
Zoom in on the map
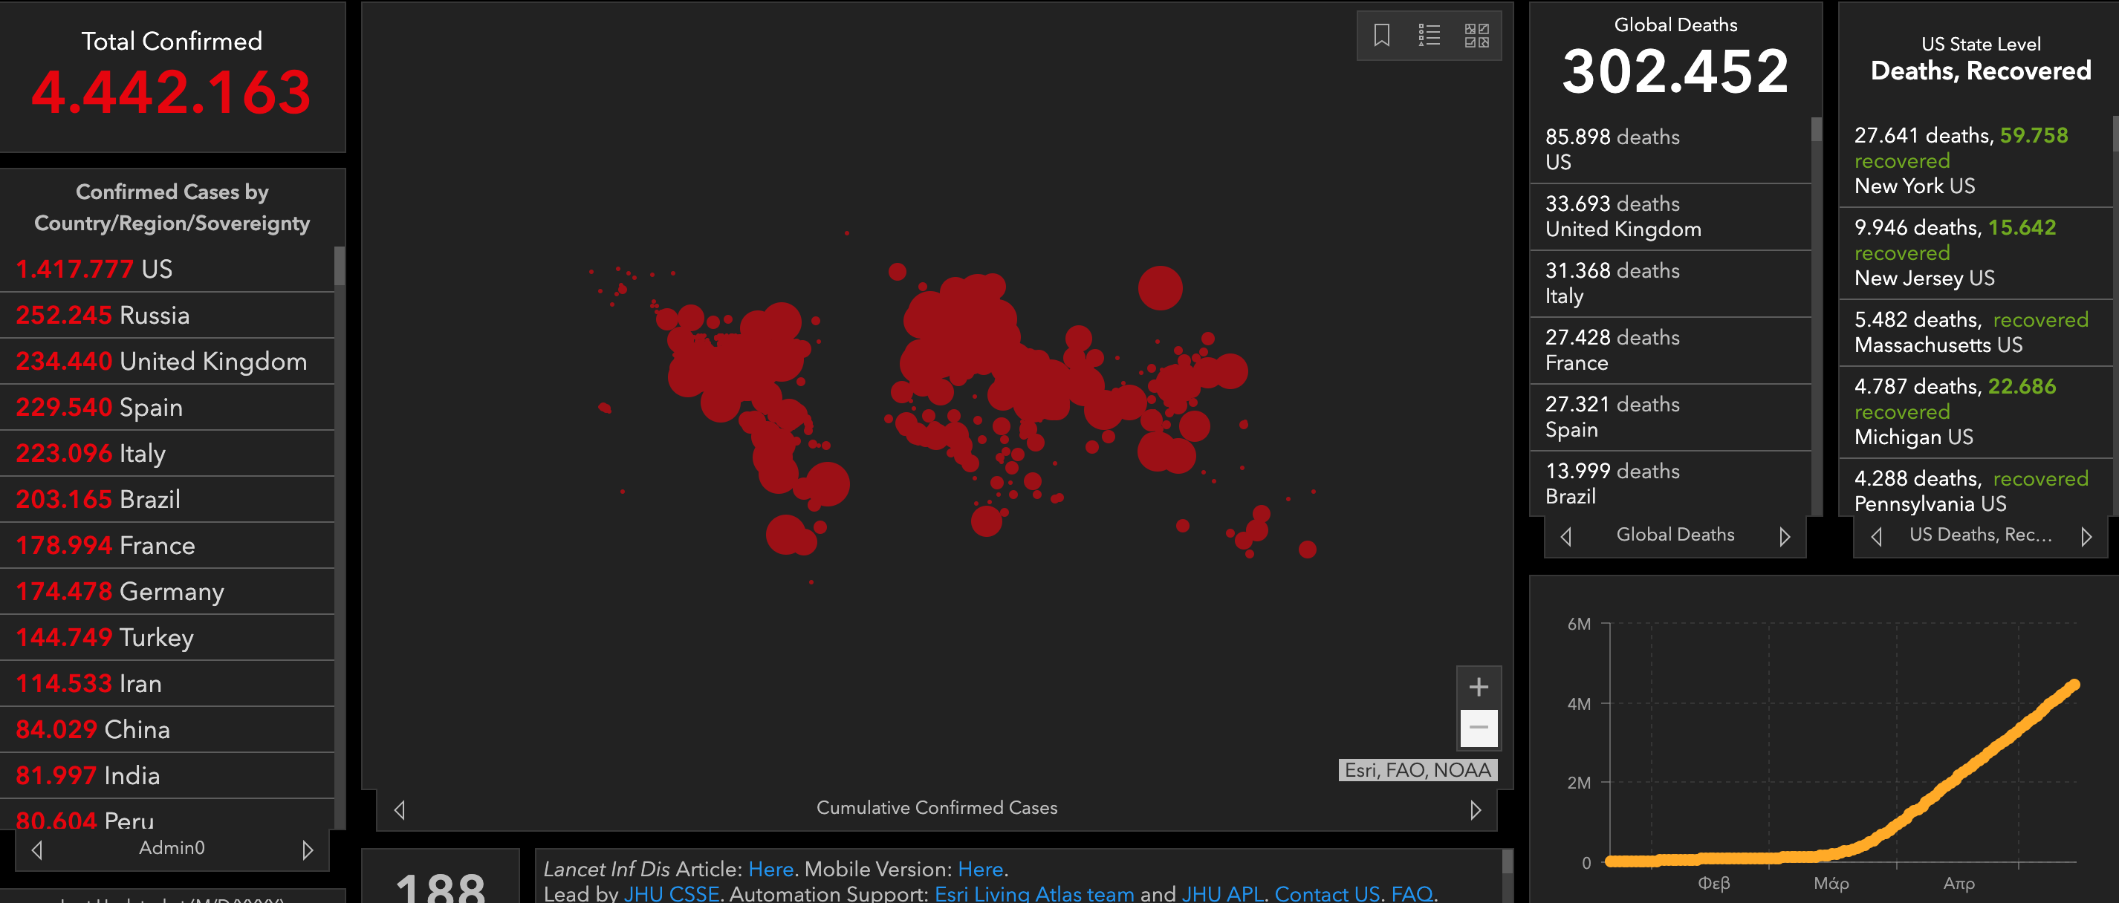coord(1479,687)
